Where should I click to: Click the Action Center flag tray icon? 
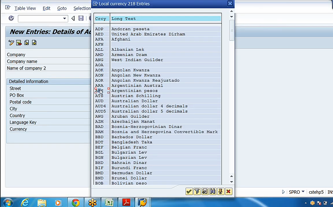pos(319,203)
